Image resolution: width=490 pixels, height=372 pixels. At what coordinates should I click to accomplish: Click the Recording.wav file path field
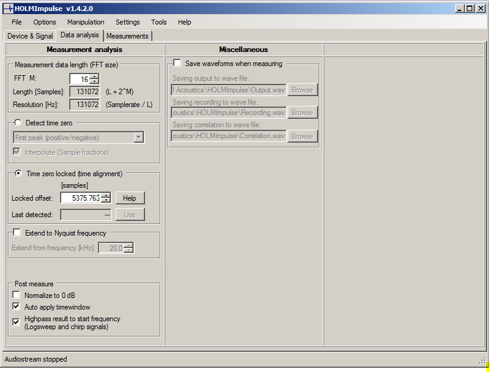(x=229, y=113)
